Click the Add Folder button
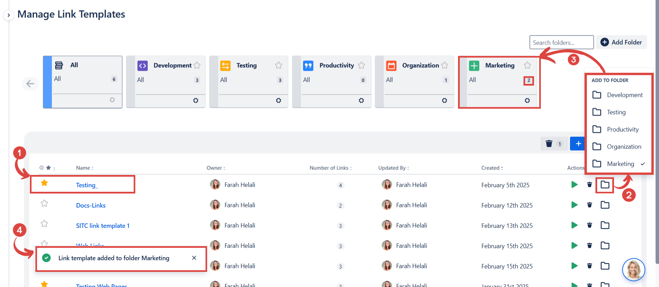Viewport: 659px width, 287px height. (x=621, y=42)
